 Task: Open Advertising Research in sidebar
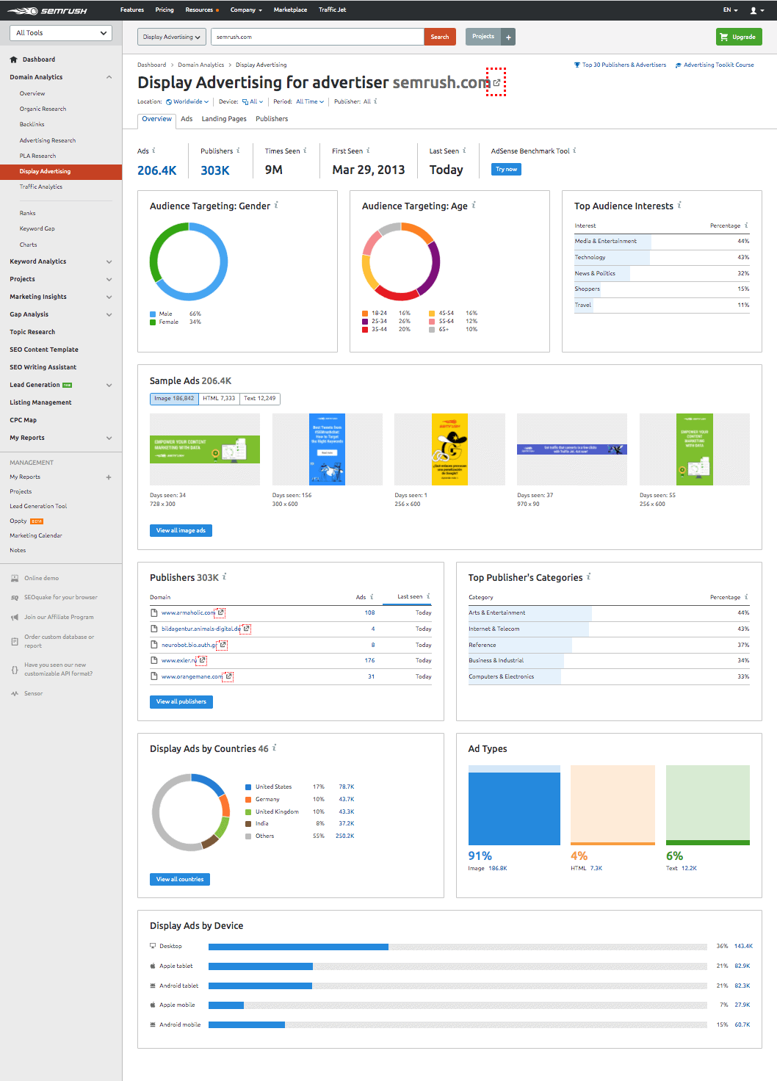48,140
